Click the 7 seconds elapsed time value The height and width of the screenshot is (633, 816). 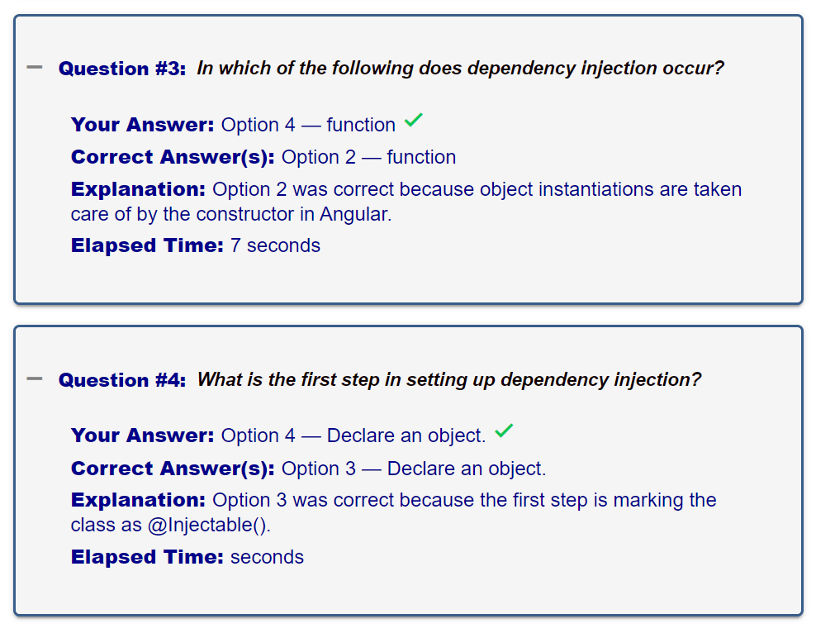(x=275, y=245)
